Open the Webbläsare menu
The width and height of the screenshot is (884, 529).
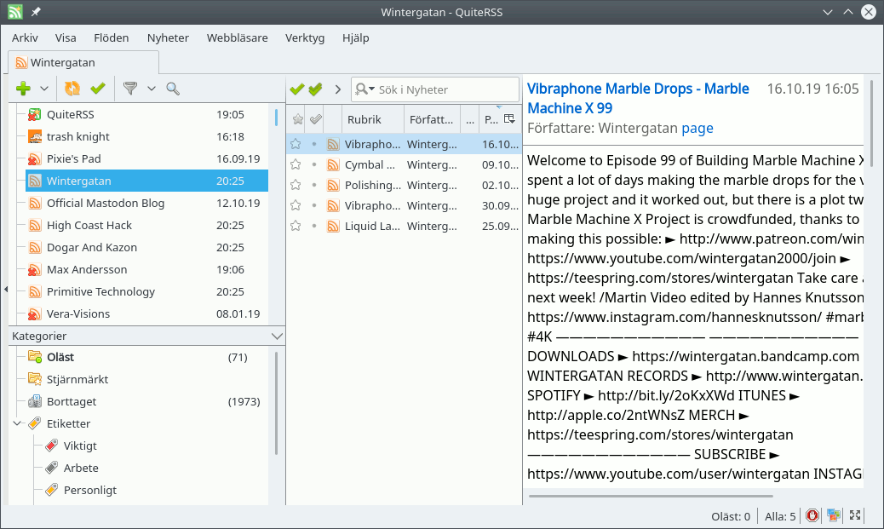pyautogui.click(x=238, y=37)
